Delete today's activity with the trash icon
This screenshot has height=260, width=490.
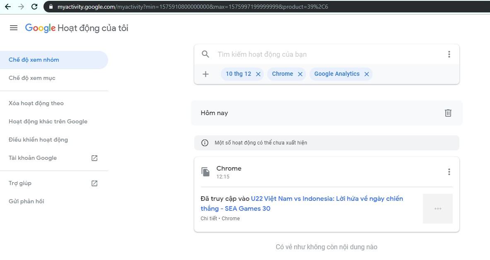(x=448, y=113)
